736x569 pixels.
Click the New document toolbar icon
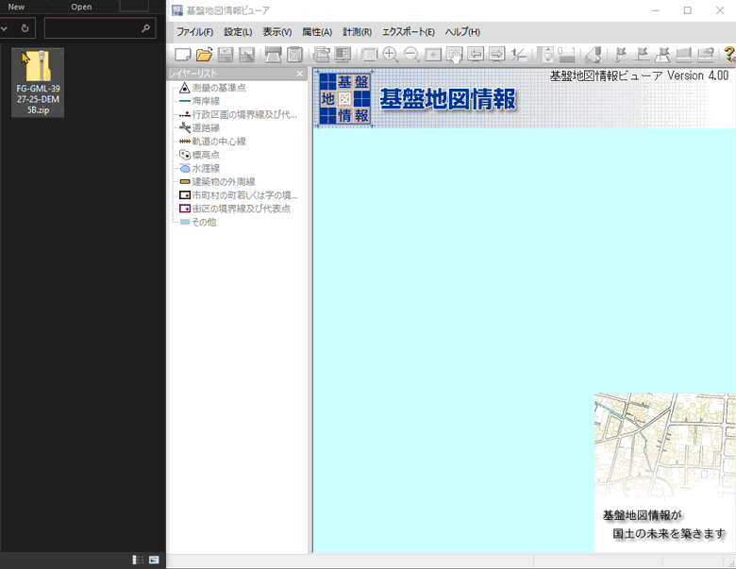point(183,55)
